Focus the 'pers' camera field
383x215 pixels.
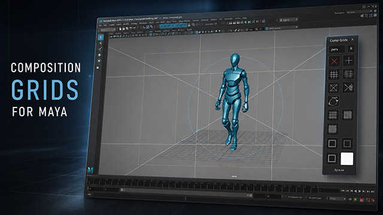[337, 49]
